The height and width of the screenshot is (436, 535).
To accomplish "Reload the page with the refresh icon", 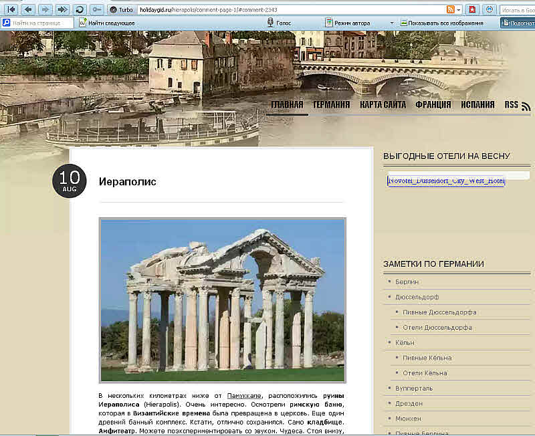I will click(80, 9).
